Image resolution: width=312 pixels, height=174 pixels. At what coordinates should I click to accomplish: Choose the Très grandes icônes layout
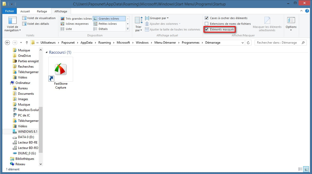(76, 19)
